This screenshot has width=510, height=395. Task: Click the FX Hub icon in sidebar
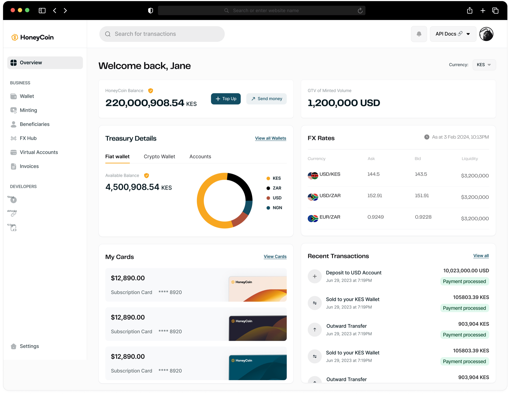tap(14, 138)
